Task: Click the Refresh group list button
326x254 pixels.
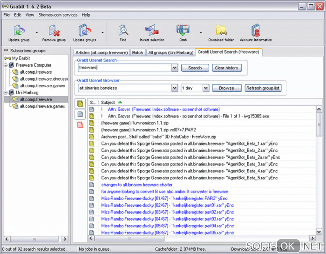Action: [263, 88]
